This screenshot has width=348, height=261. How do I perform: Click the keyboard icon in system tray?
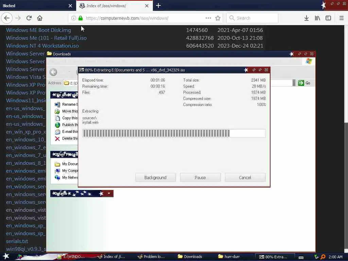301,257
